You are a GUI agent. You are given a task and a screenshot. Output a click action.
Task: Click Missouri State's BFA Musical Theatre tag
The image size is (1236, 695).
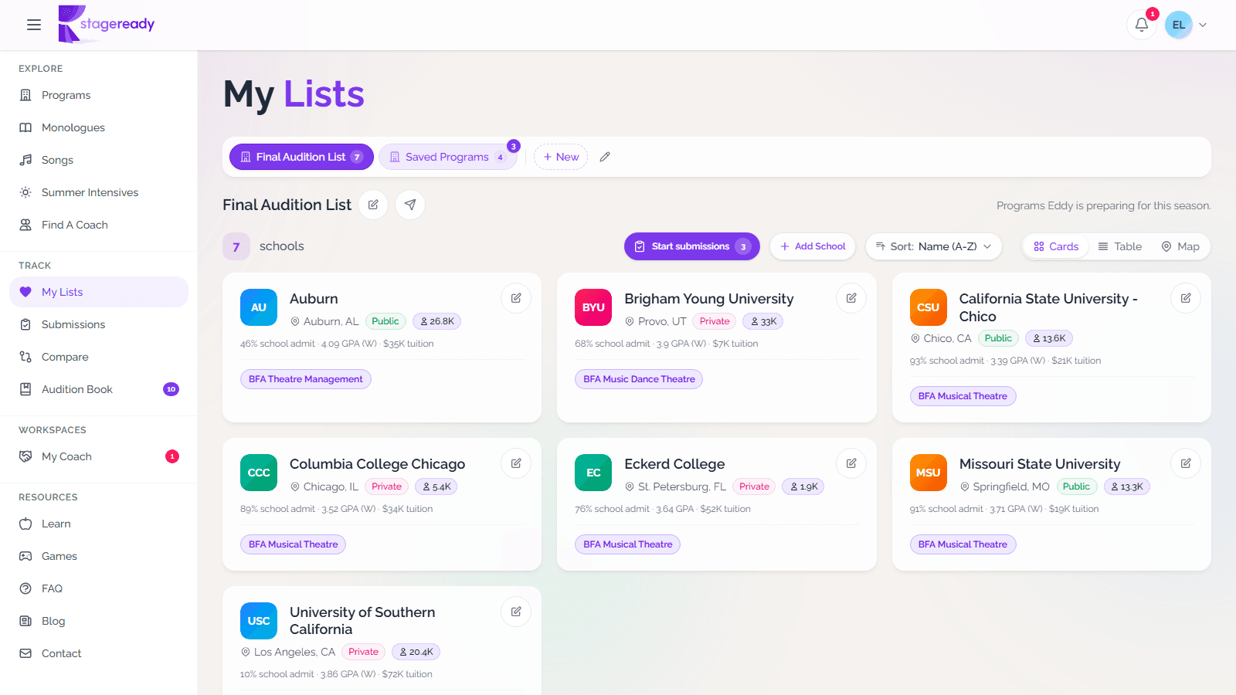963,544
